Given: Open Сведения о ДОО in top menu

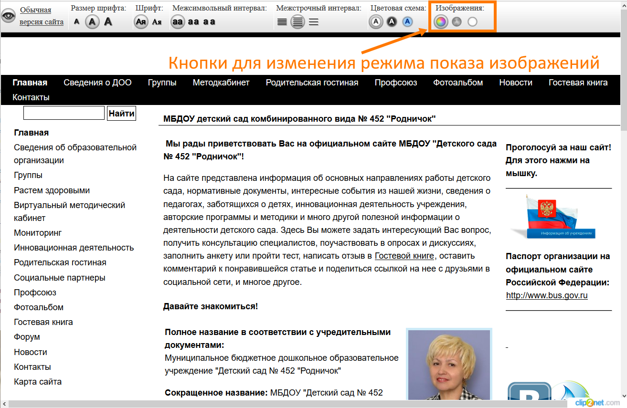Looking at the screenshot, I should pyautogui.click(x=97, y=83).
